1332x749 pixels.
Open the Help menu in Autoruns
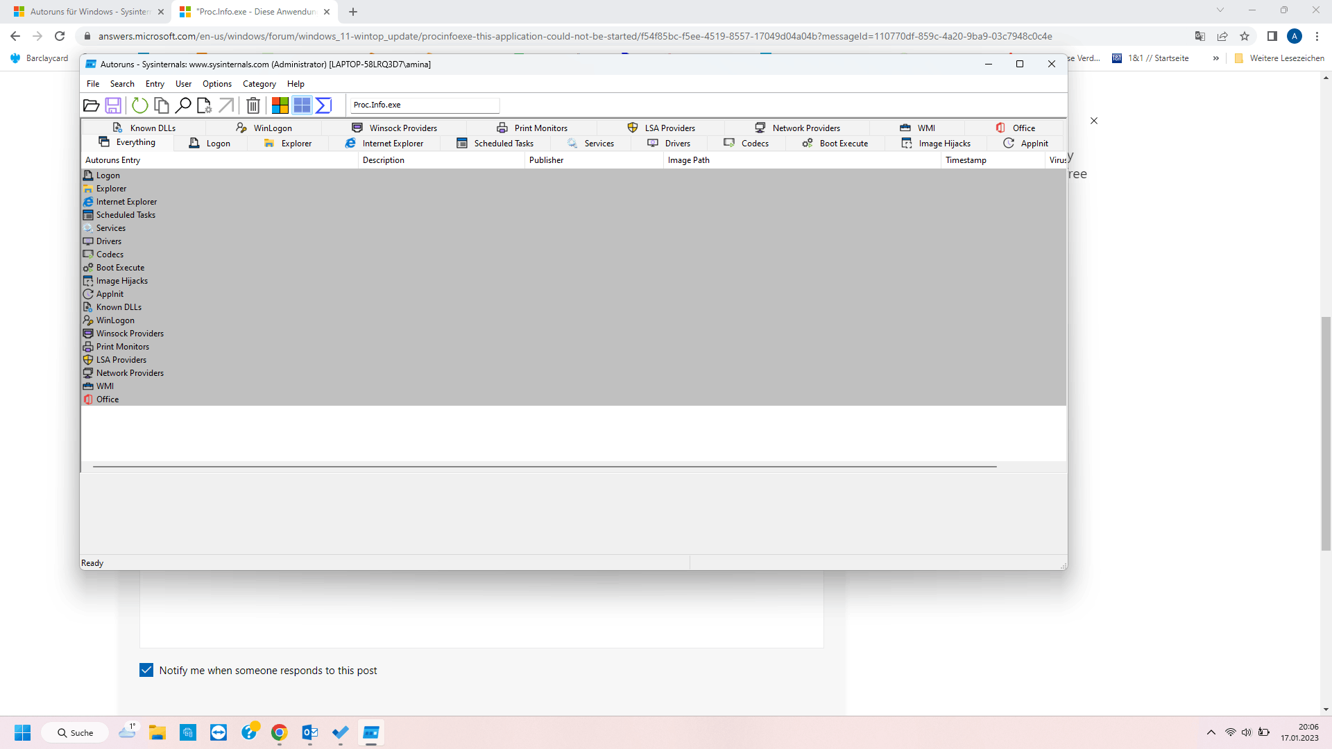[296, 84]
